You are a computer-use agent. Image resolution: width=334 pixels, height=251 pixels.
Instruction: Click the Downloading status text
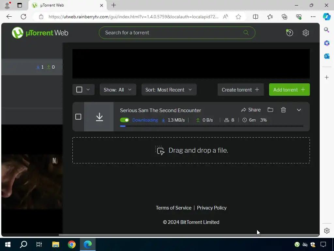coord(145,120)
